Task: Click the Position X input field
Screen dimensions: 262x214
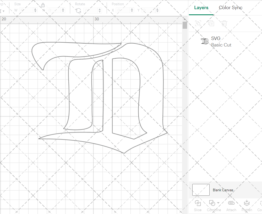Action: [x=123, y=10]
